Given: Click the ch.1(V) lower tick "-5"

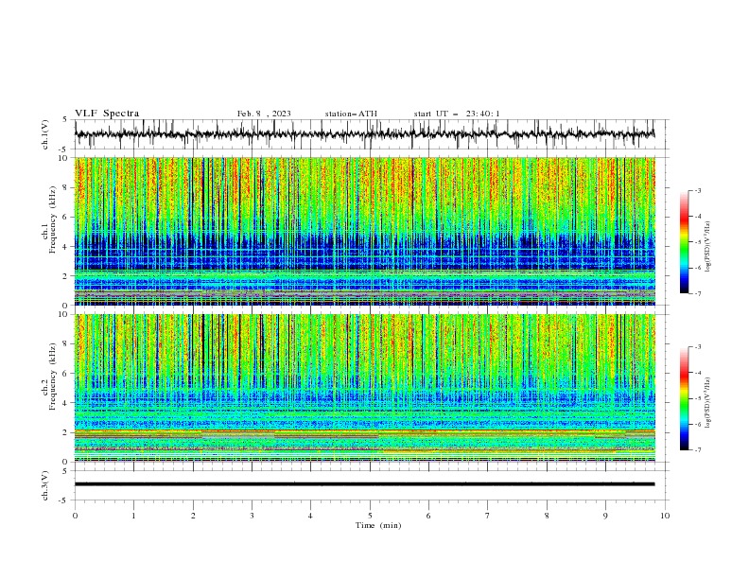Looking at the screenshot, I should pyautogui.click(x=64, y=149).
